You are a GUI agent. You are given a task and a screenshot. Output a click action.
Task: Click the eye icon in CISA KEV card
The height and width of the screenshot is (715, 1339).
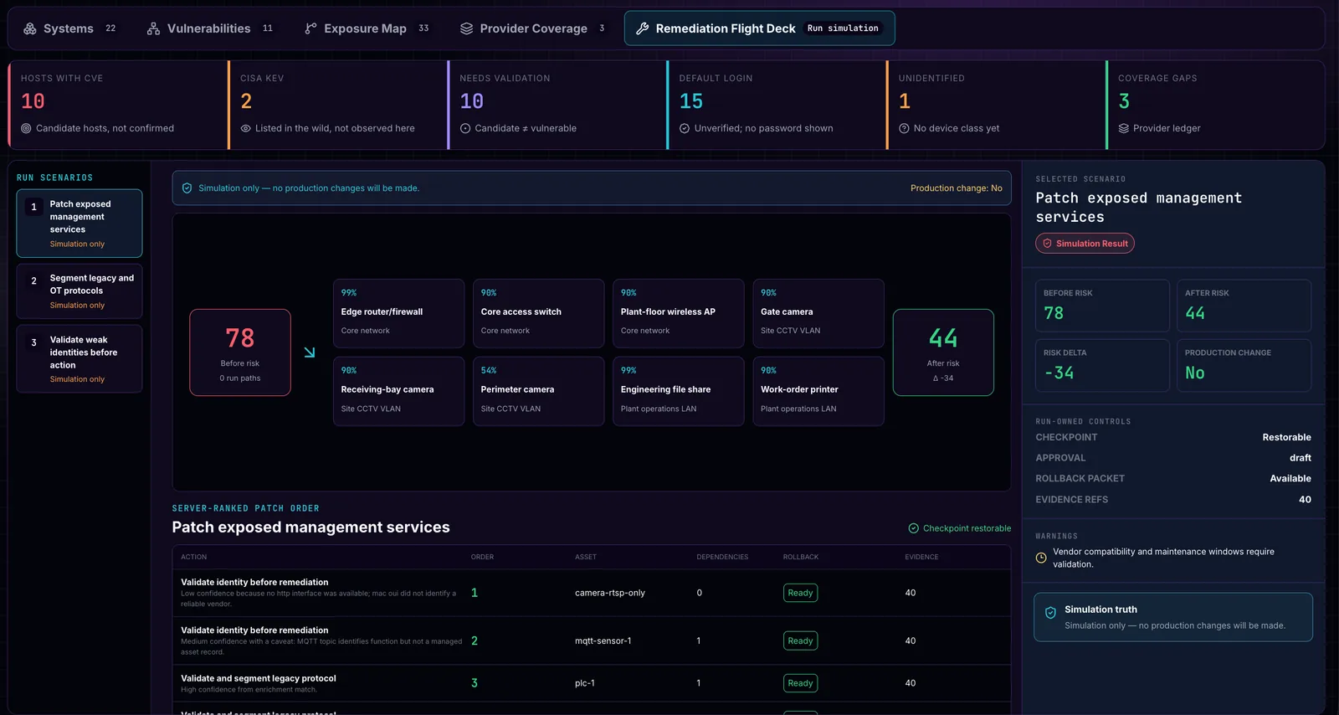tap(246, 128)
